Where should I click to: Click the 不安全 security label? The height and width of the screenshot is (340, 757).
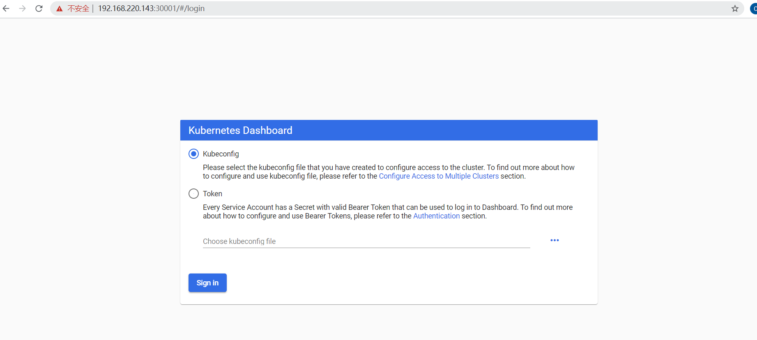[x=78, y=9]
